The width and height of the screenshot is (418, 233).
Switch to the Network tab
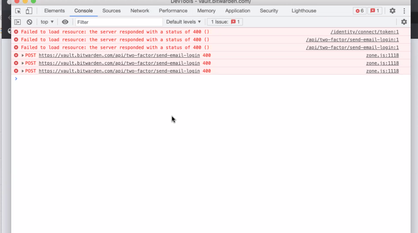tap(140, 11)
